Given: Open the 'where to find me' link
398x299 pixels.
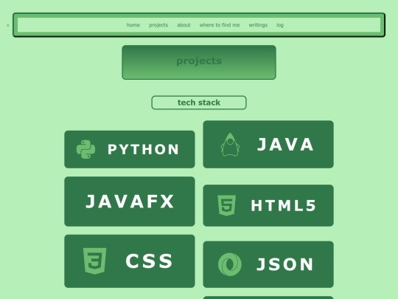Looking at the screenshot, I should click(220, 25).
